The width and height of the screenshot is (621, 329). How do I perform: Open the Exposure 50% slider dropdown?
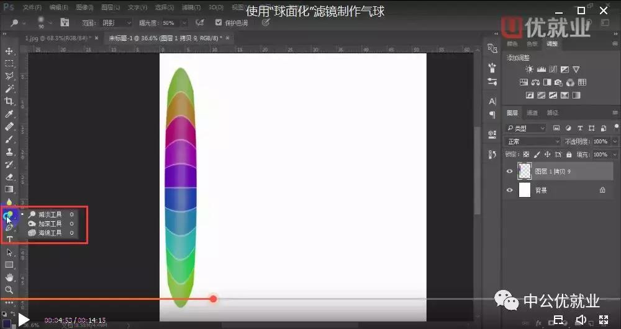tap(184, 23)
